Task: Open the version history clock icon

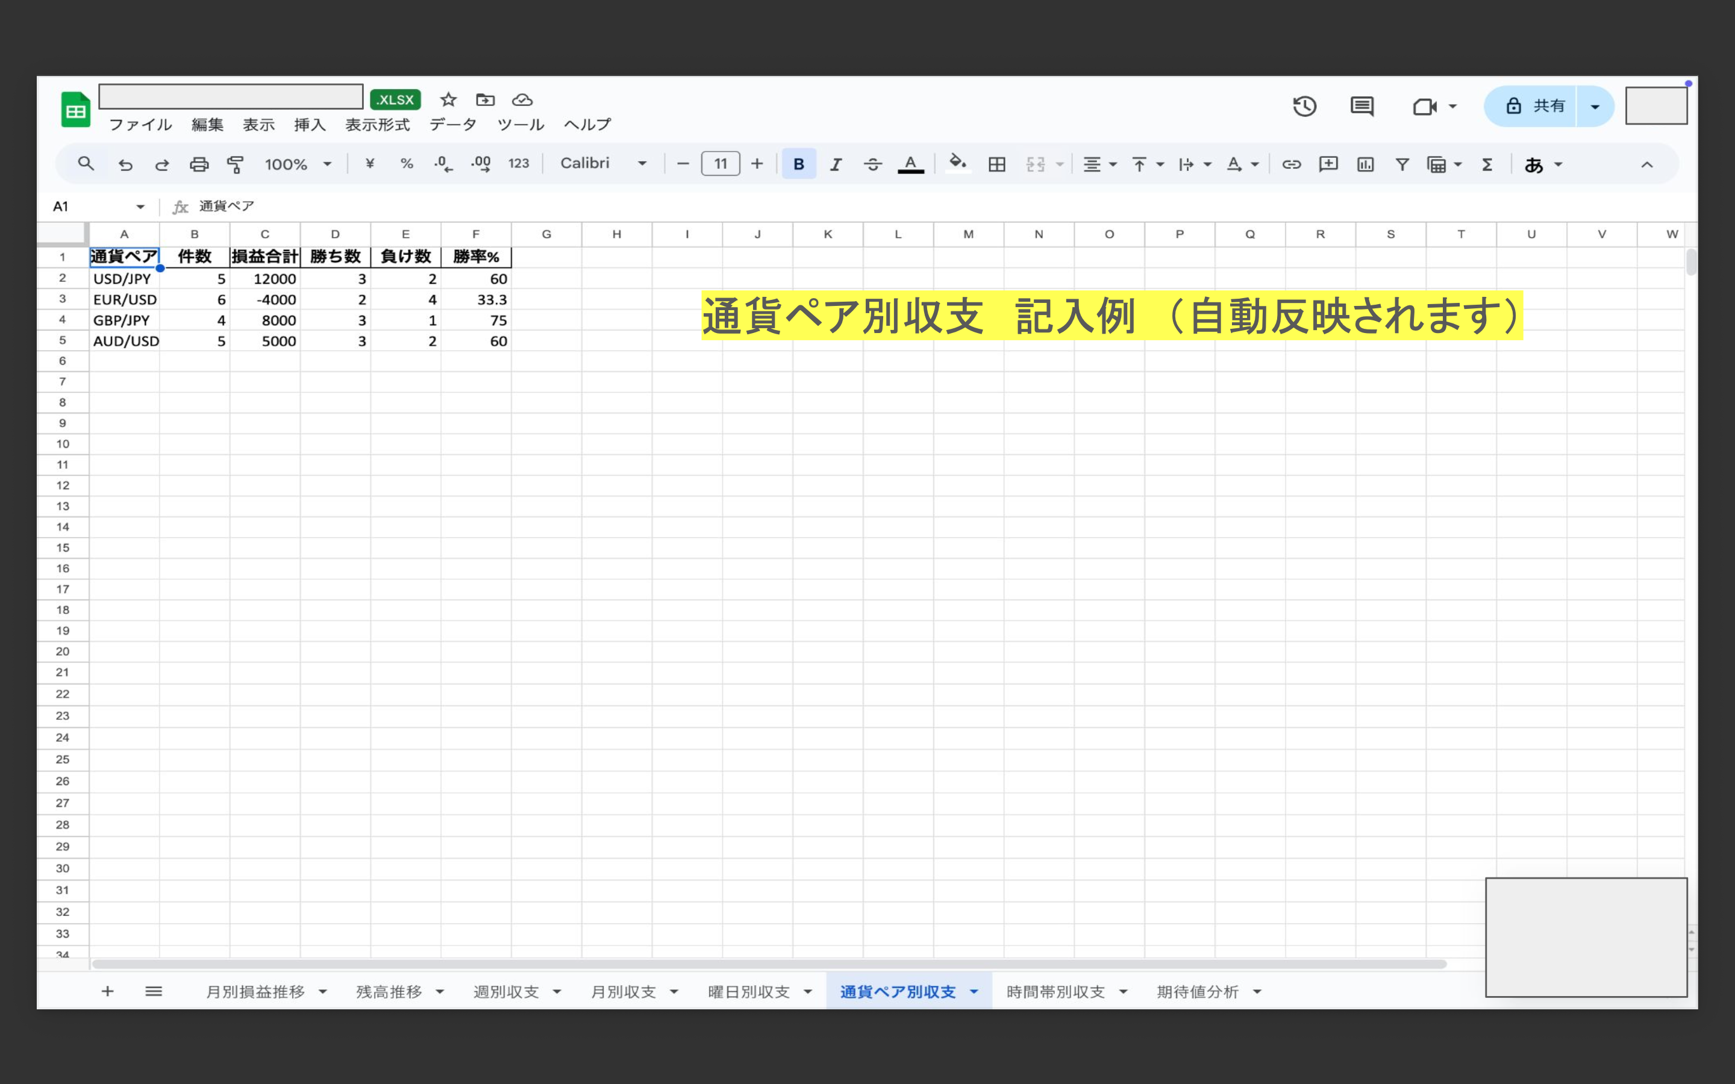Action: (1304, 107)
